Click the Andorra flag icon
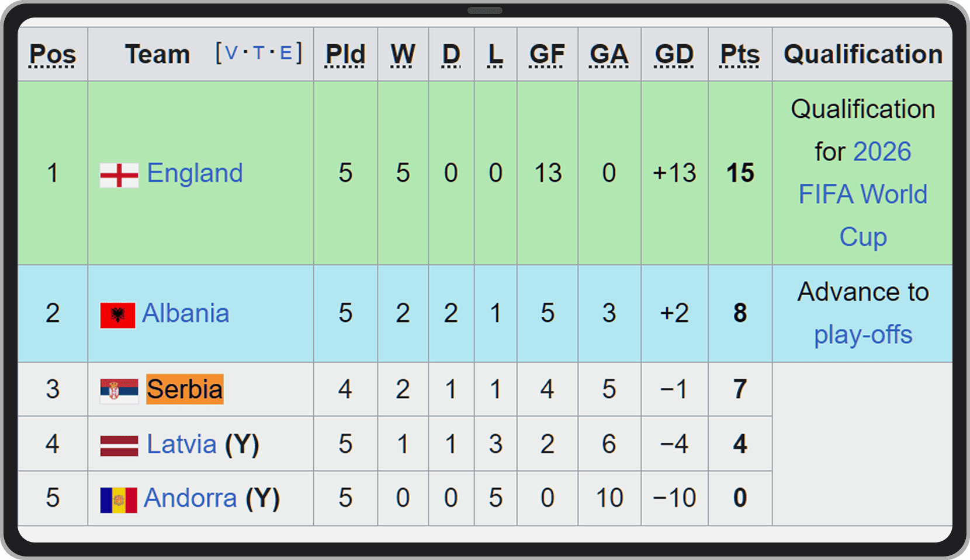 tap(119, 499)
